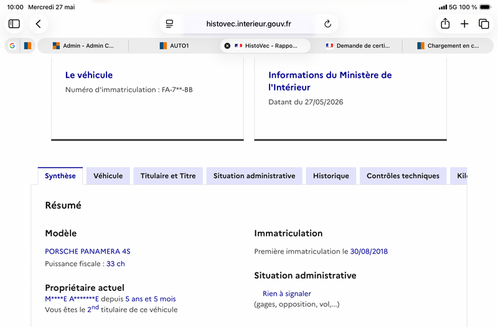Add a new Safari tab
Screen dimensions: 498x327
pyautogui.click(x=464, y=24)
